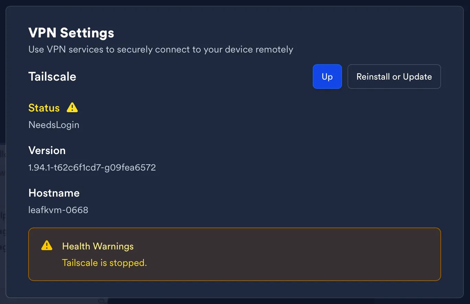Click 'Update' text in the Reinstall button
The image size is (470, 304).
click(x=417, y=77)
